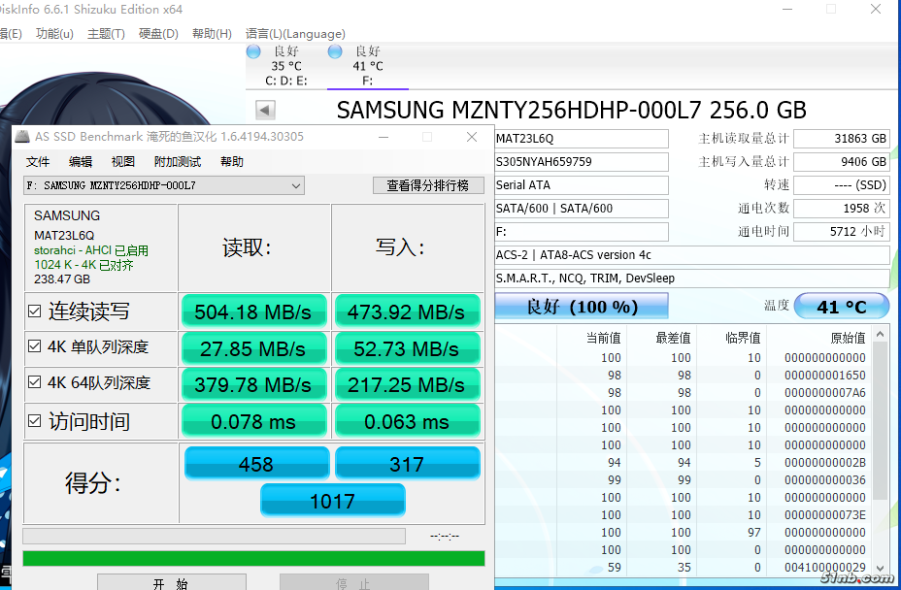Viewport: 901px width, 590px height.
Task: Click the raw value 0000000007A6
Action: [x=825, y=393]
